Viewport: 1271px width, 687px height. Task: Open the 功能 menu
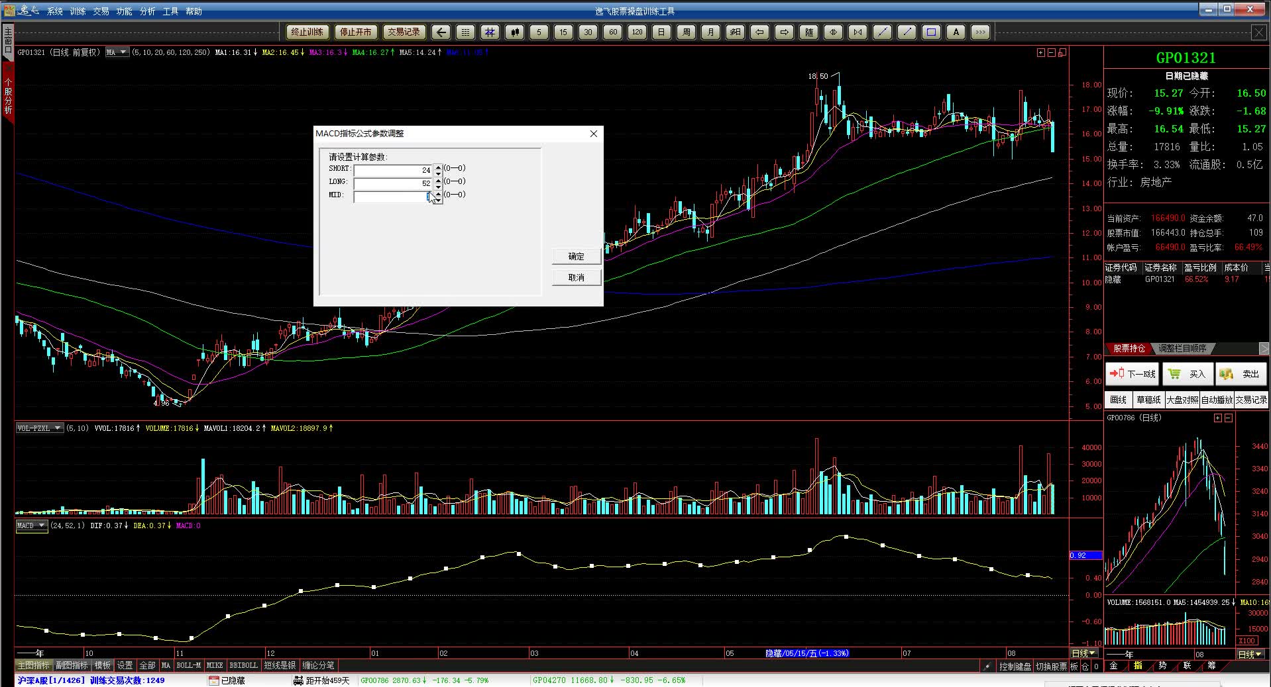(x=125, y=11)
